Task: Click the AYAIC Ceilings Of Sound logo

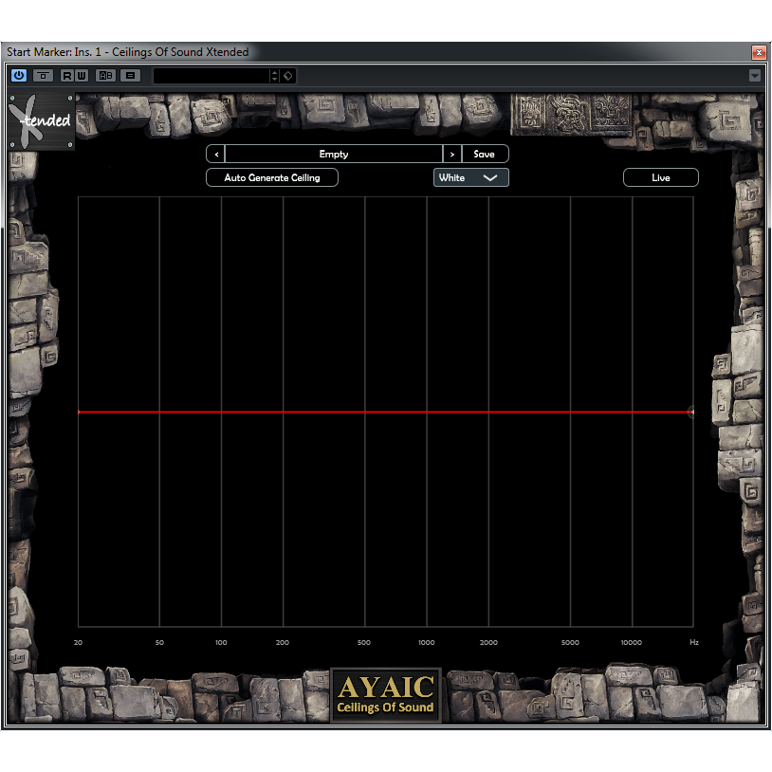Action: click(x=385, y=693)
